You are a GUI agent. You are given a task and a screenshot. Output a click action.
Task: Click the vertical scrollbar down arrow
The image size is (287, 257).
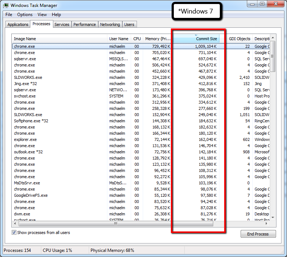click(x=273, y=218)
